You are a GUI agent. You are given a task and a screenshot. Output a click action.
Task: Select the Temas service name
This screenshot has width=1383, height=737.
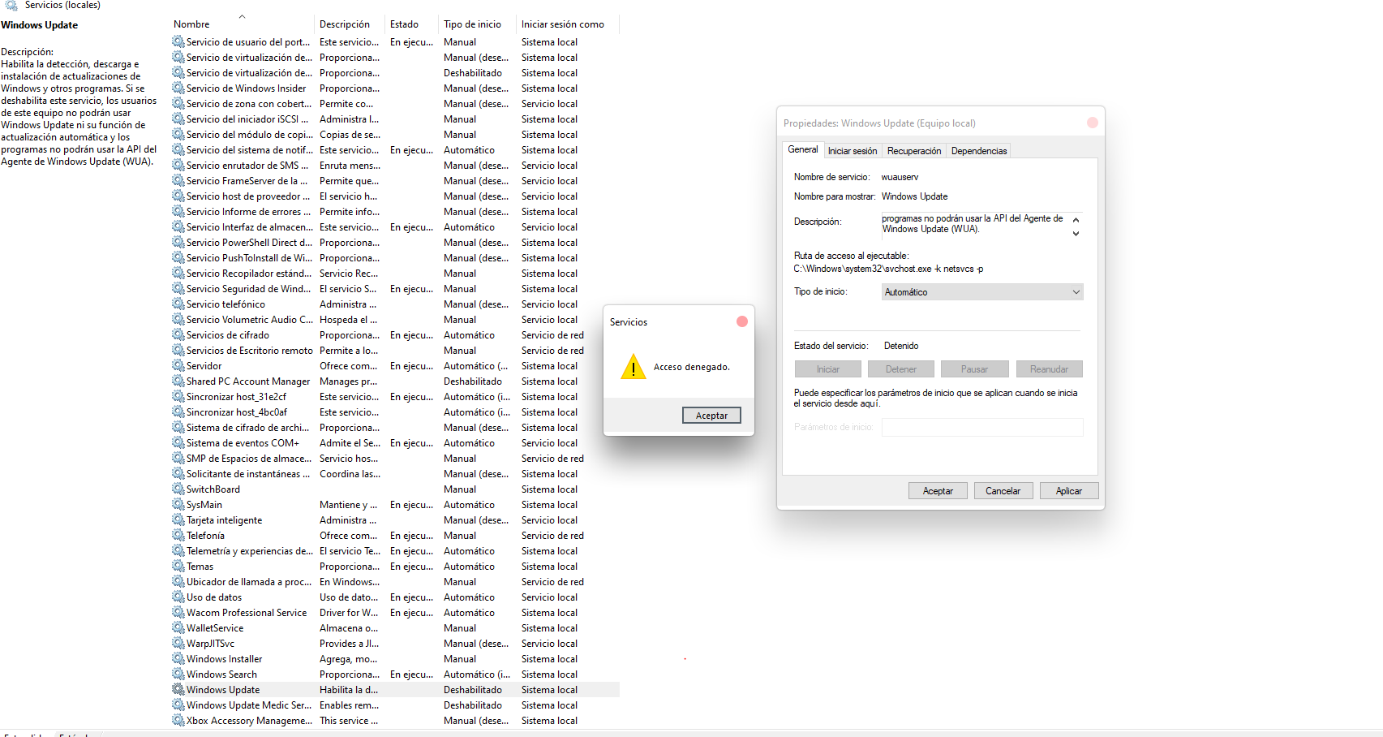pyautogui.click(x=200, y=567)
